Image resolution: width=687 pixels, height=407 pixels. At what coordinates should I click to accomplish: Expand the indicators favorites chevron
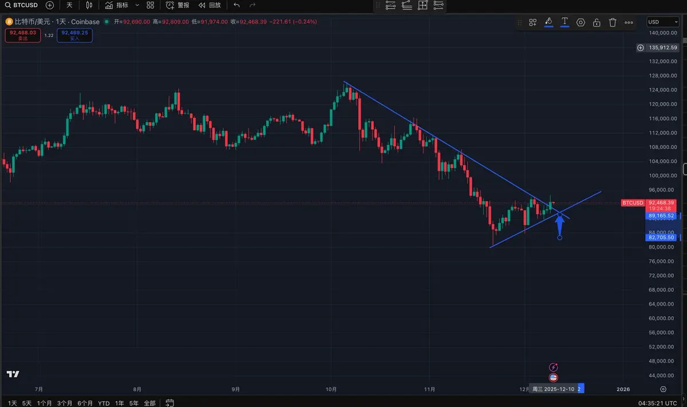click(136, 5)
